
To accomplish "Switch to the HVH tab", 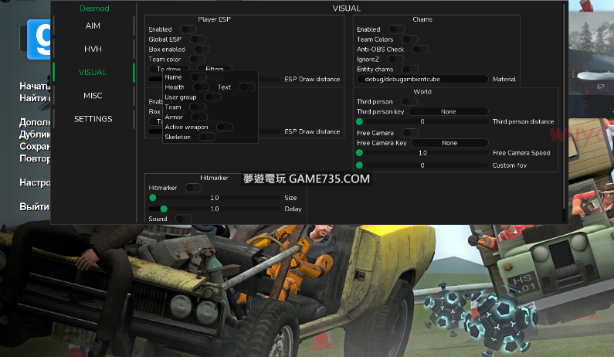I will point(93,49).
